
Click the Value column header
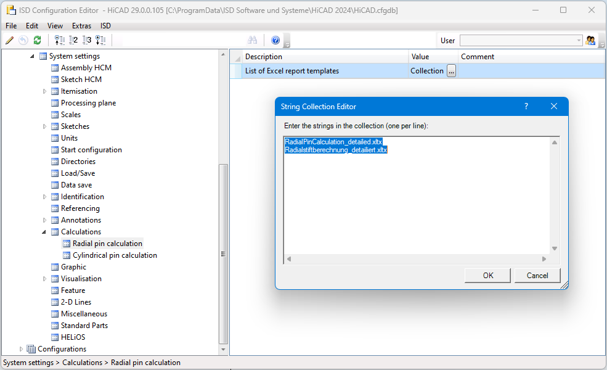[433, 57]
